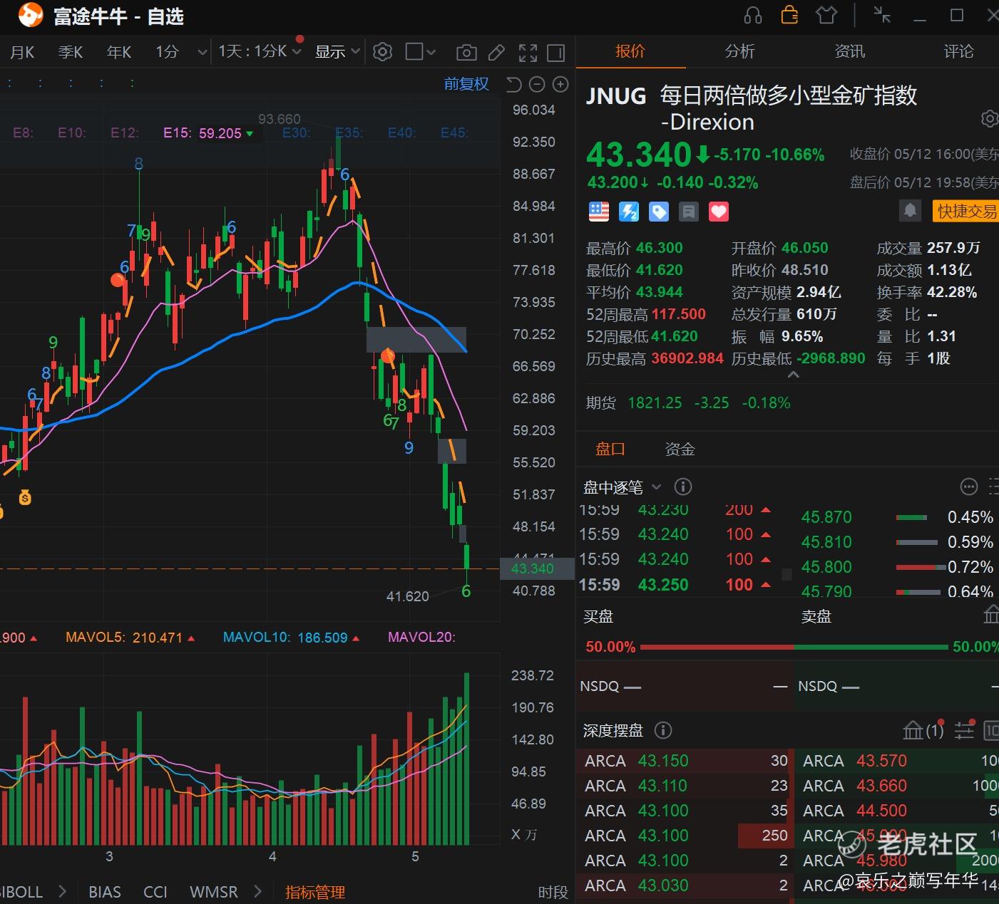Viewport: 999px width, 904px height.
Task: Open the skin theme shirt icon
Action: 826,15
